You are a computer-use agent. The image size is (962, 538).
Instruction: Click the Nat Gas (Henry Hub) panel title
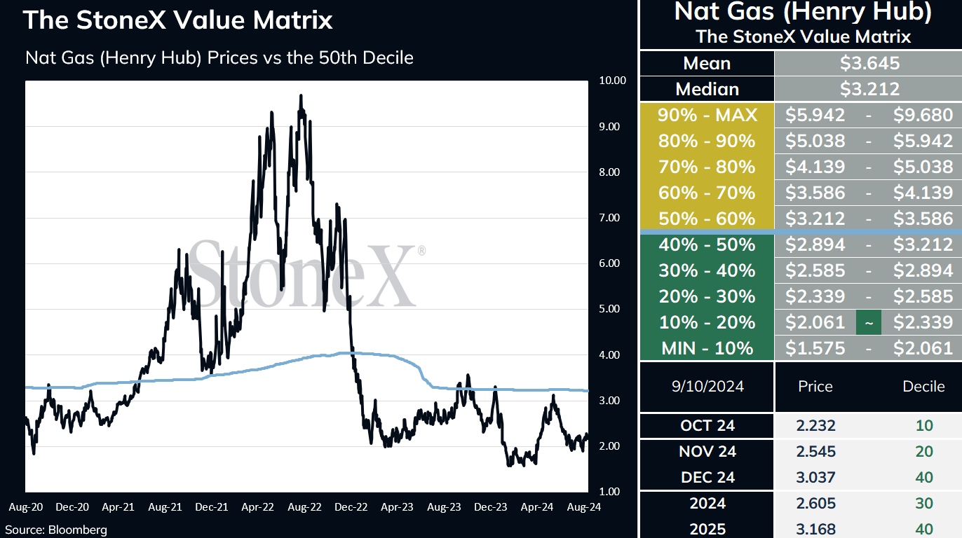803,11
